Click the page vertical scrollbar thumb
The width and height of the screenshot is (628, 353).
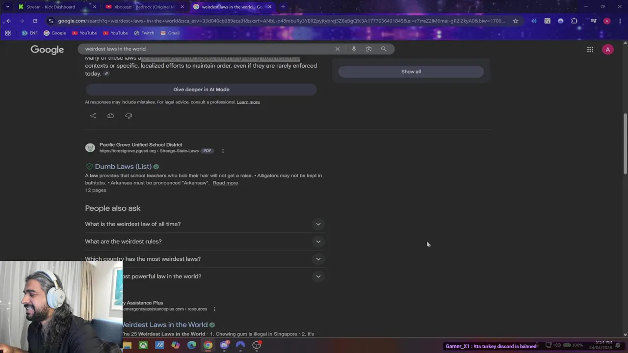click(625, 144)
